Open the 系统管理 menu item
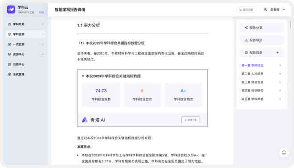Image resolution: width=294 pixels, height=168 pixels. pyautogui.click(x=25, y=74)
